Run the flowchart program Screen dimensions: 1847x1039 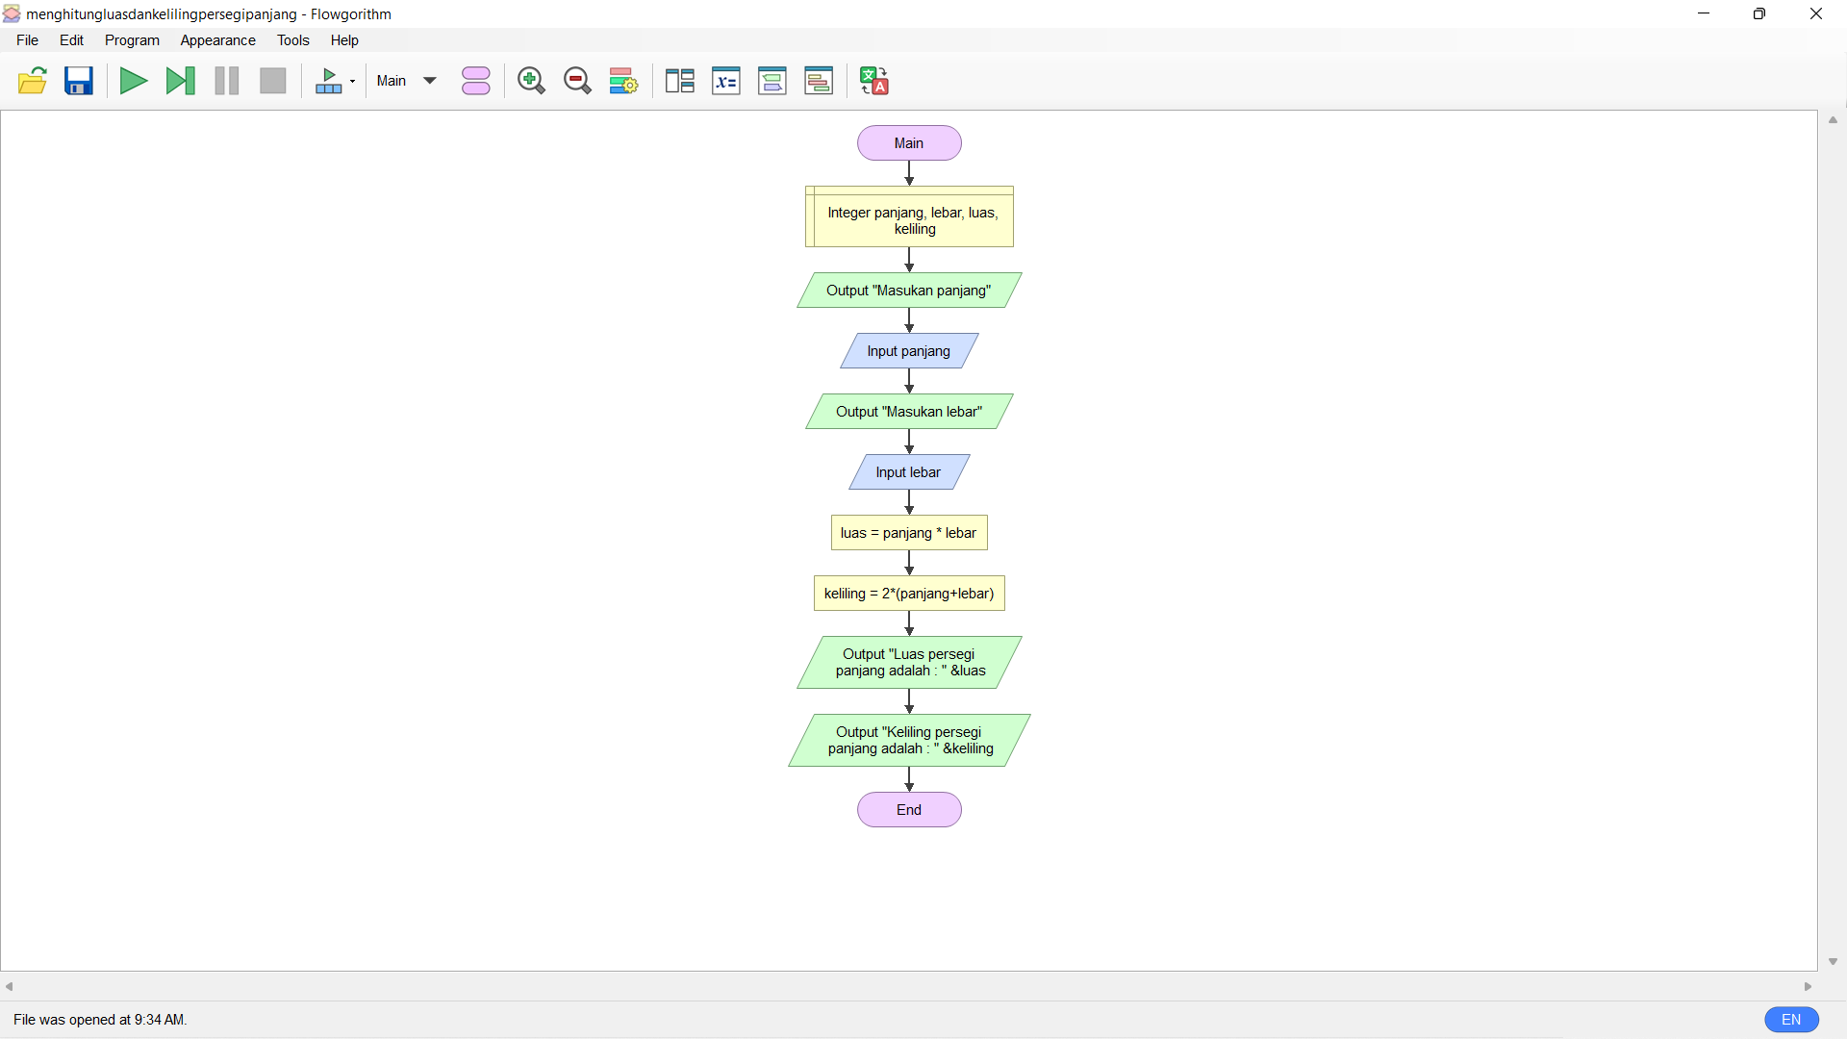pyautogui.click(x=133, y=81)
